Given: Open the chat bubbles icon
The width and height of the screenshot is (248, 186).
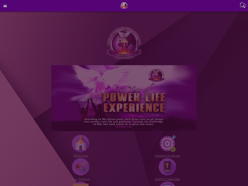Looking at the screenshot, I should pyautogui.click(x=243, y=5).
